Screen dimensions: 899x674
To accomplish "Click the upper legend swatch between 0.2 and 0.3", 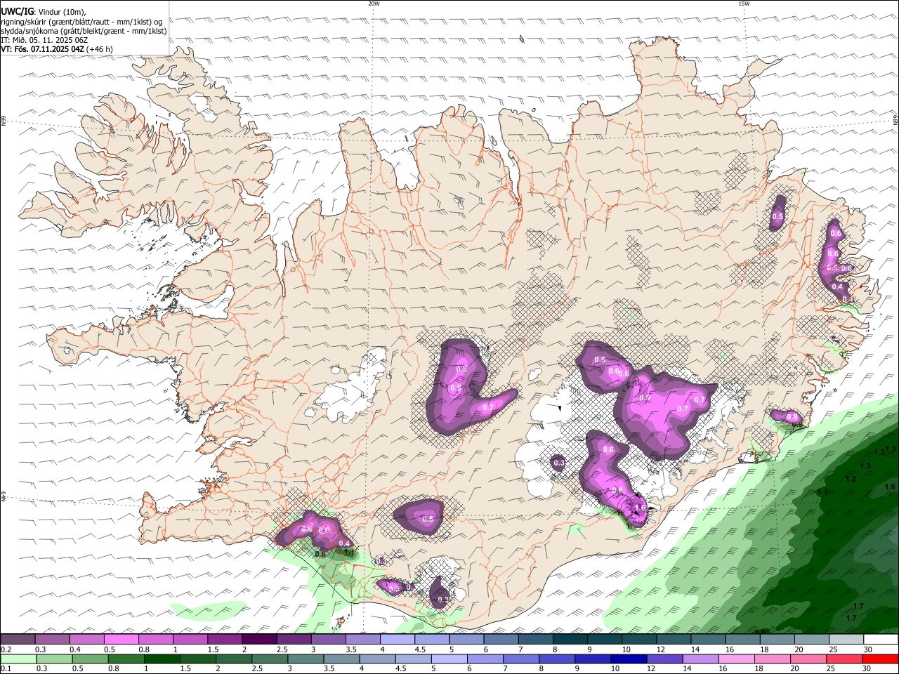I will pos(18,640).
